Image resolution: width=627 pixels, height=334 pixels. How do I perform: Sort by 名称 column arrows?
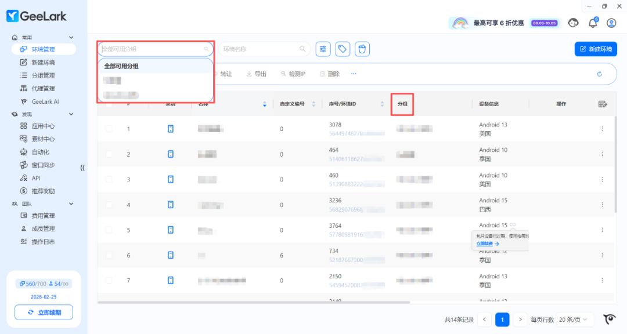[x=264, y=104]
